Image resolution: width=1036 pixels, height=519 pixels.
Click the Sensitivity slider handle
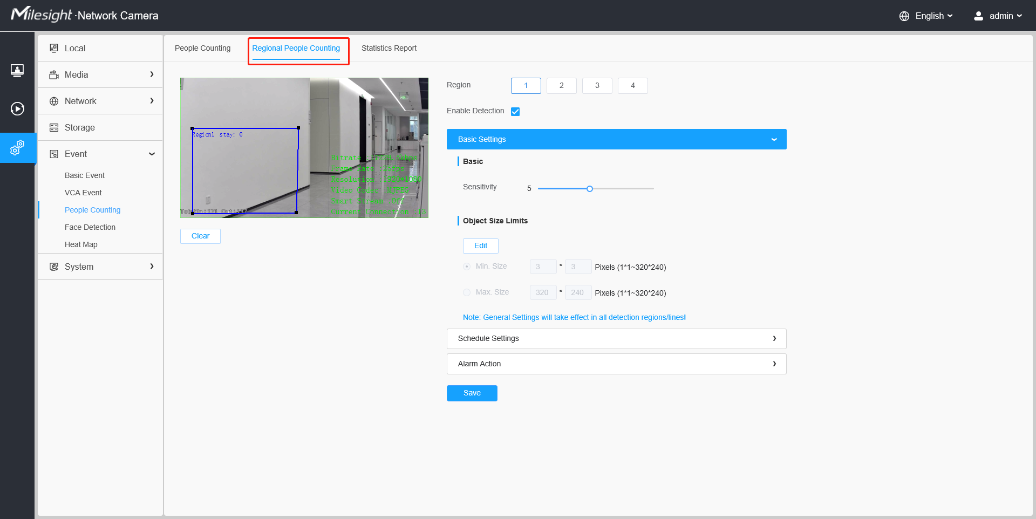point(590,189)
